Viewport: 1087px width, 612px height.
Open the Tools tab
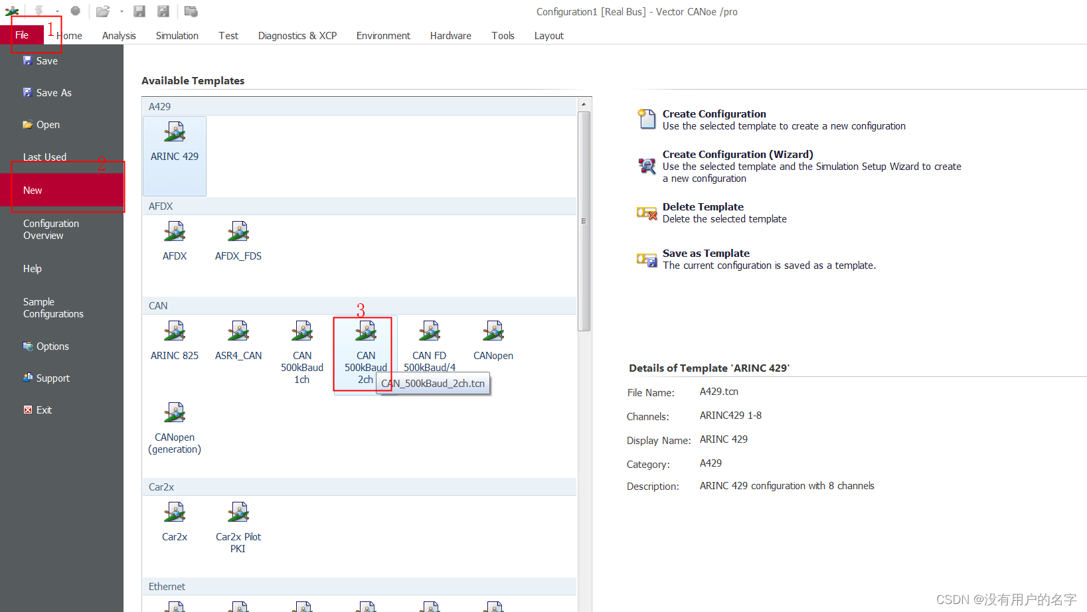click(503, 36)
